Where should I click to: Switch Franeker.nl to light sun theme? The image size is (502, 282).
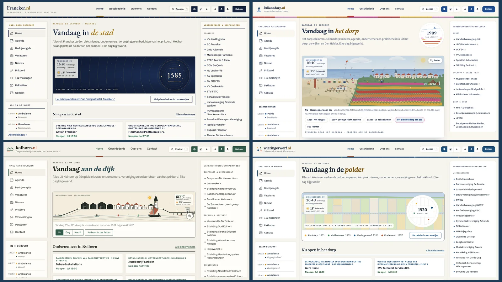click(201, 9)
